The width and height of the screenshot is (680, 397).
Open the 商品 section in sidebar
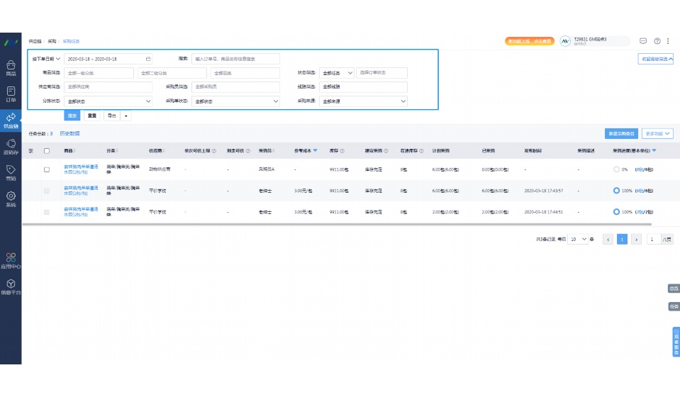11,67
